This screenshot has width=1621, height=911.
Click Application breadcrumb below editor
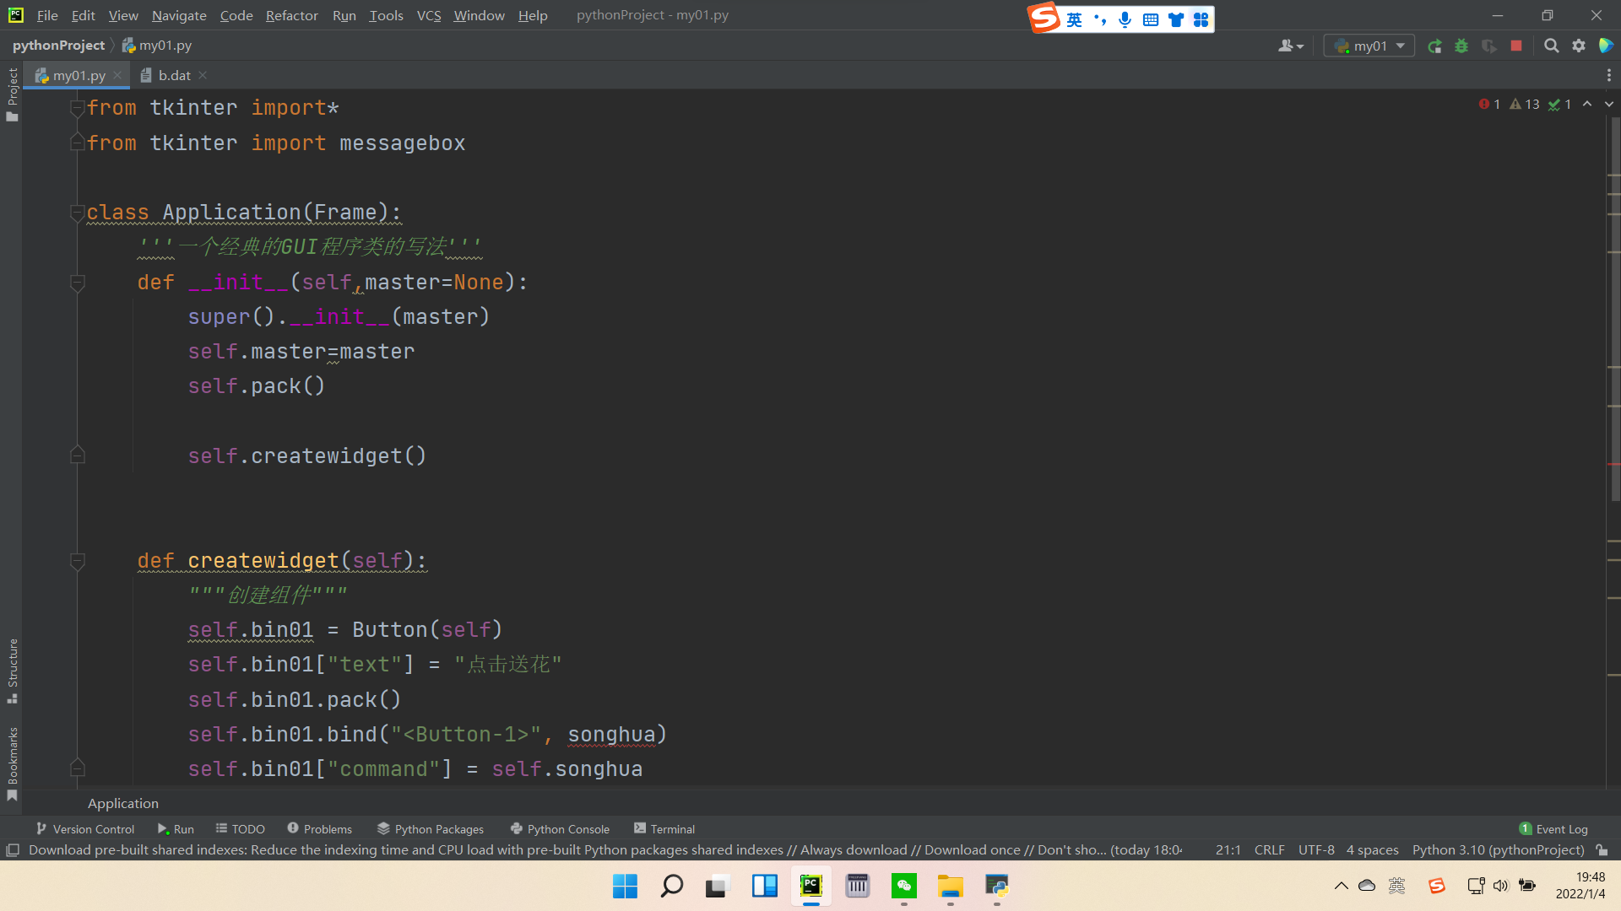pos(123,803)
